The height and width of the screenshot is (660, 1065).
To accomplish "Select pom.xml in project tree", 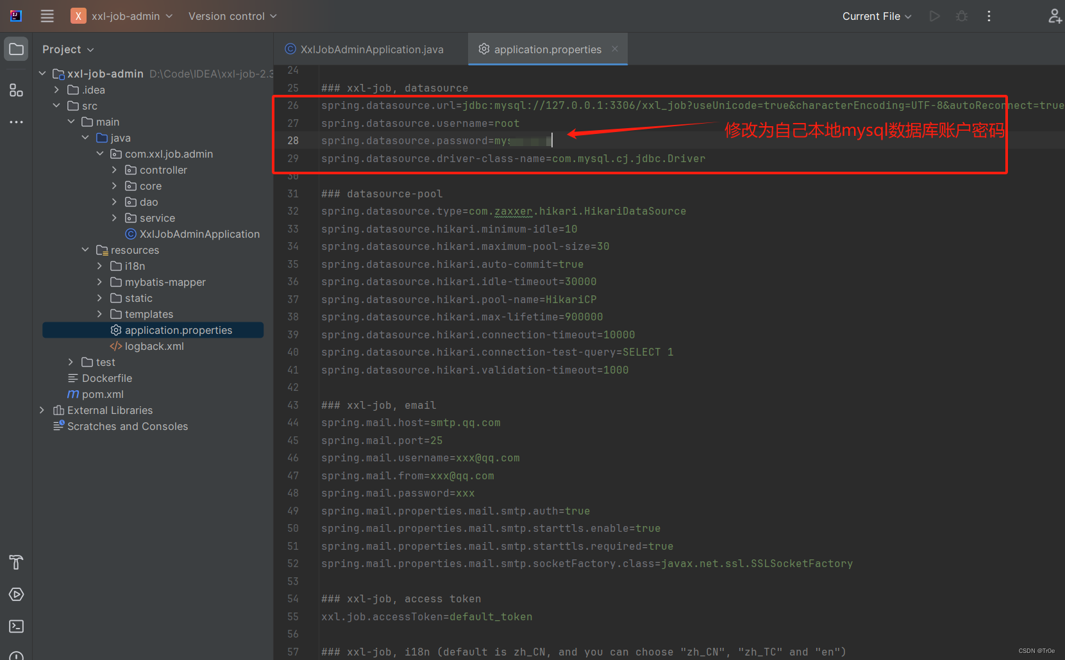I will [x=96, y=394].
